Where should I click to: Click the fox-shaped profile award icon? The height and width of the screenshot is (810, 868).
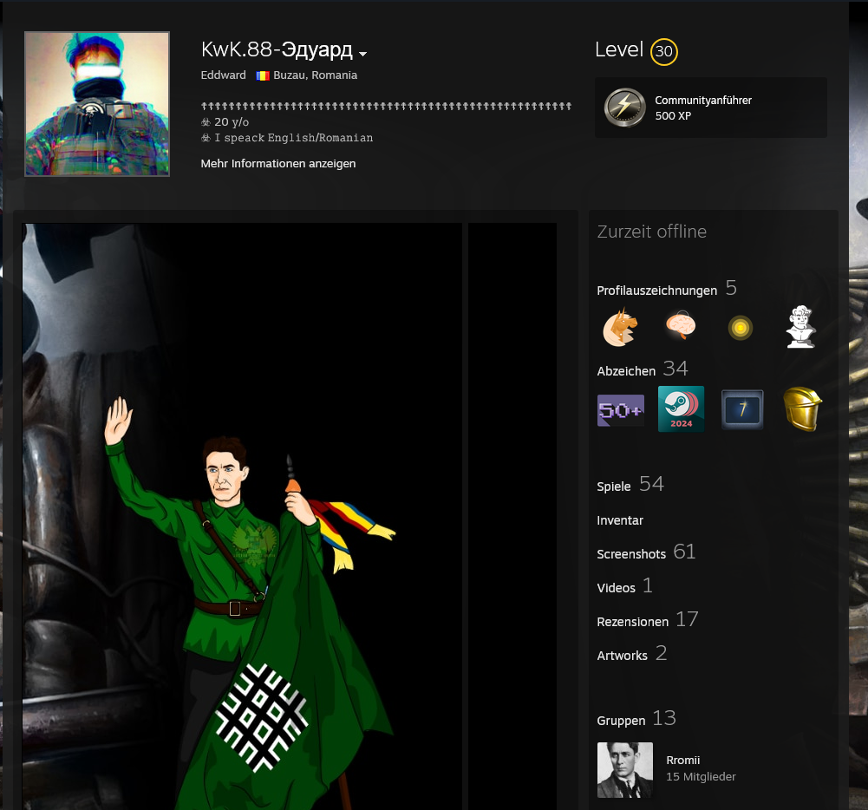[620, 328]
